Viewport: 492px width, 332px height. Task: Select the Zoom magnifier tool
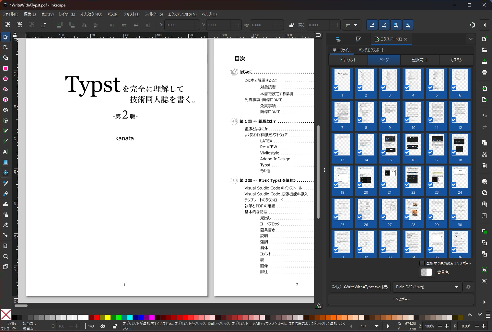[x=6, y=256]
